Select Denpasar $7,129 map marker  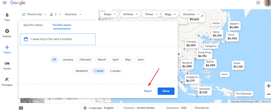click(205, 91)
